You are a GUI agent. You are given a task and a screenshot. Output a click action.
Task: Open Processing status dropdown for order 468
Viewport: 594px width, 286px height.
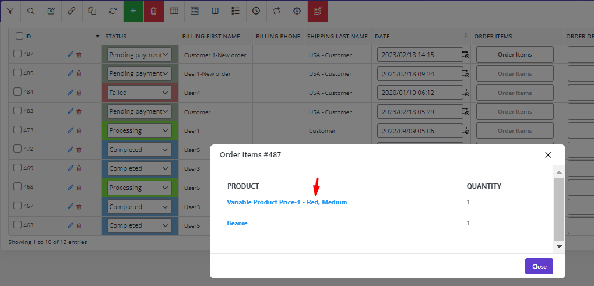pyautogui.click(x=139, y=188)
